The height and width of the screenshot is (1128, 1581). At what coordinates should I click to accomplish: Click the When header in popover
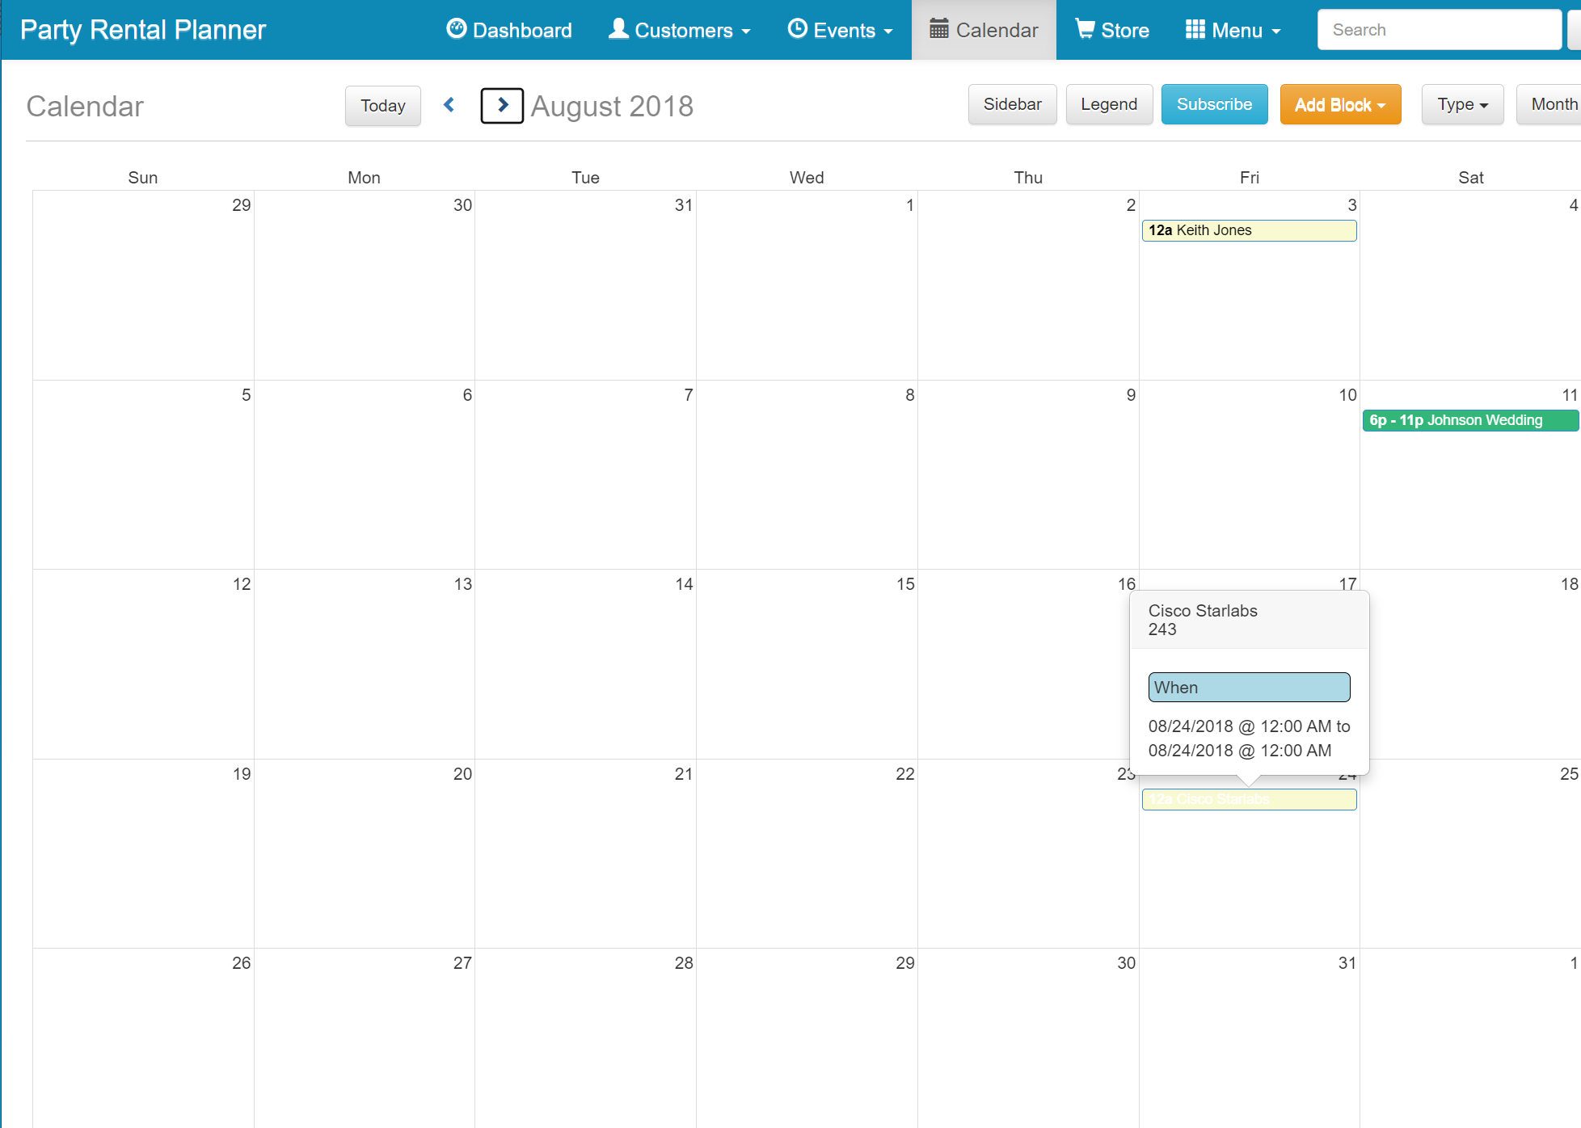1249,687
